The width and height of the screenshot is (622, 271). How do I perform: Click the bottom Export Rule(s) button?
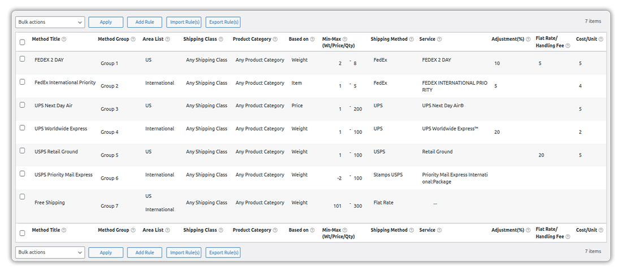(x=223, y=252)
